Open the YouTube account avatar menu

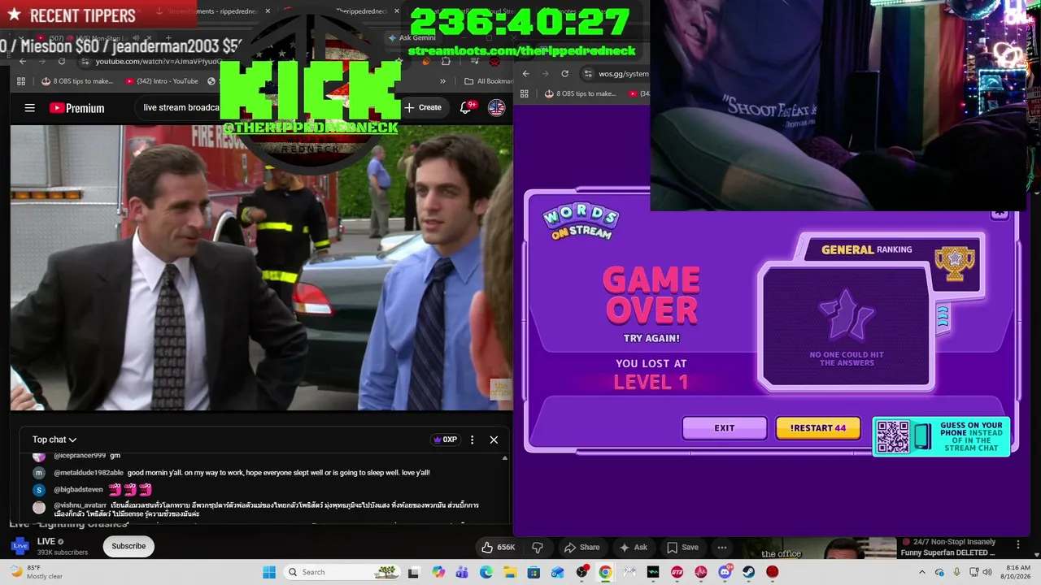(x=496, y=107)
